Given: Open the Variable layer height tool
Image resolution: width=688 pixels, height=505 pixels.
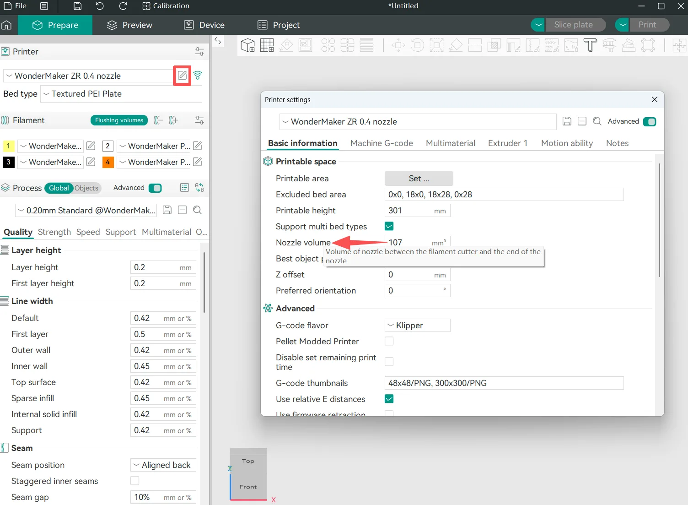Looking at the screenshot, I should pyautogui.click(x=366, y=45).
